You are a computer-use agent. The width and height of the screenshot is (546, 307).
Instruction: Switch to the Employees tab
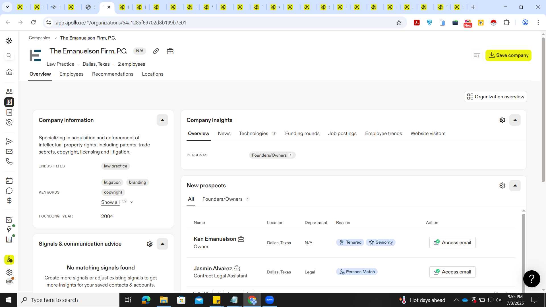coord(71,74)
